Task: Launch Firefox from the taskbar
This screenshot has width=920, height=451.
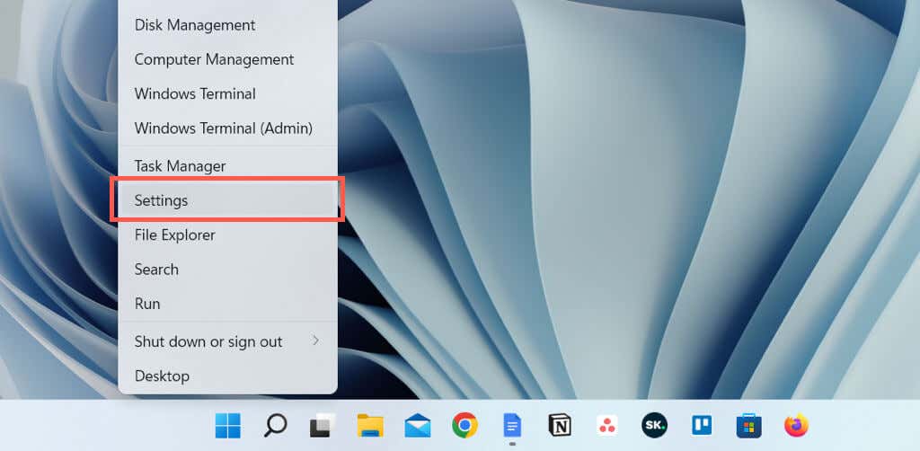Action: (797, 425)
